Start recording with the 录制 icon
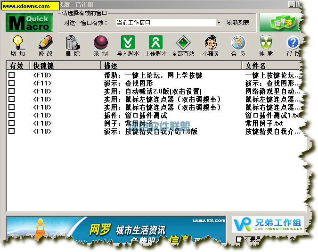This screenshot has width=318, height=252. pyautogui.click(x=101, y=42)
